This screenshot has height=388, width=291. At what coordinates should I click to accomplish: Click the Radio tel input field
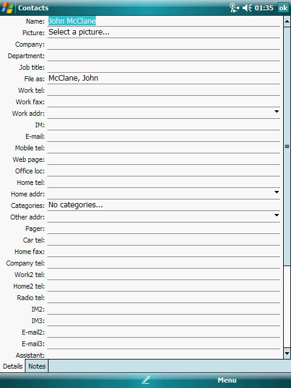164,297
